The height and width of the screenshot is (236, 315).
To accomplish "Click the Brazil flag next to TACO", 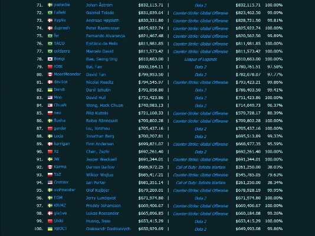I will pyautogui.click(x=50, y=44).
